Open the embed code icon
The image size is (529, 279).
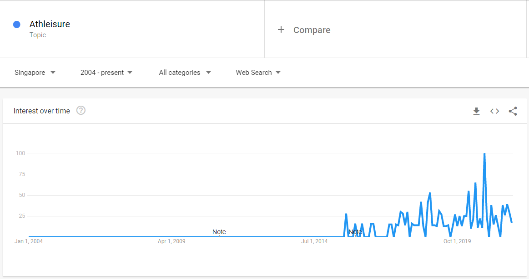tap(494, 111)
